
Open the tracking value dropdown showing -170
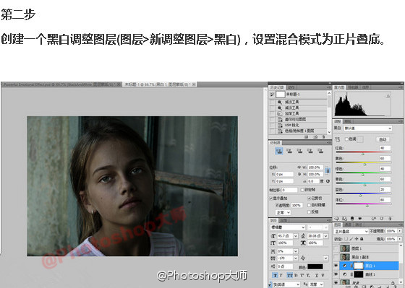[x=296, y=258]
